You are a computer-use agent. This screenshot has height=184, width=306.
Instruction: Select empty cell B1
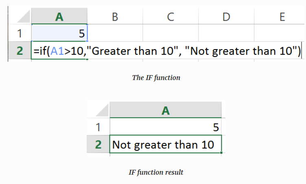click(115, 33)
